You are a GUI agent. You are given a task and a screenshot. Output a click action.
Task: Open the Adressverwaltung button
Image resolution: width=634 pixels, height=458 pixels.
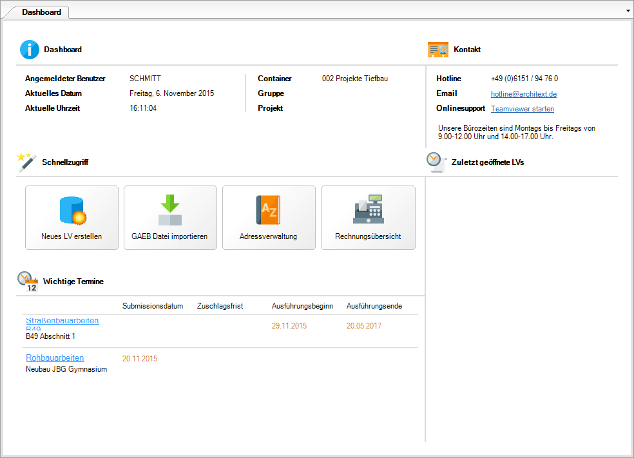coord(269,218)
